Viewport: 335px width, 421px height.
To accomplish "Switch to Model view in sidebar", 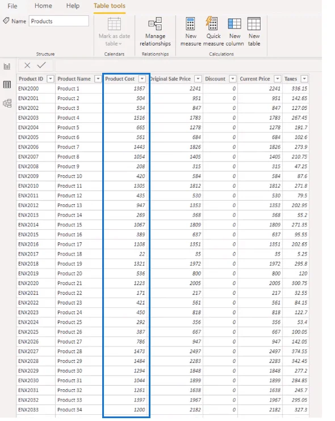I will pos(7,104).
